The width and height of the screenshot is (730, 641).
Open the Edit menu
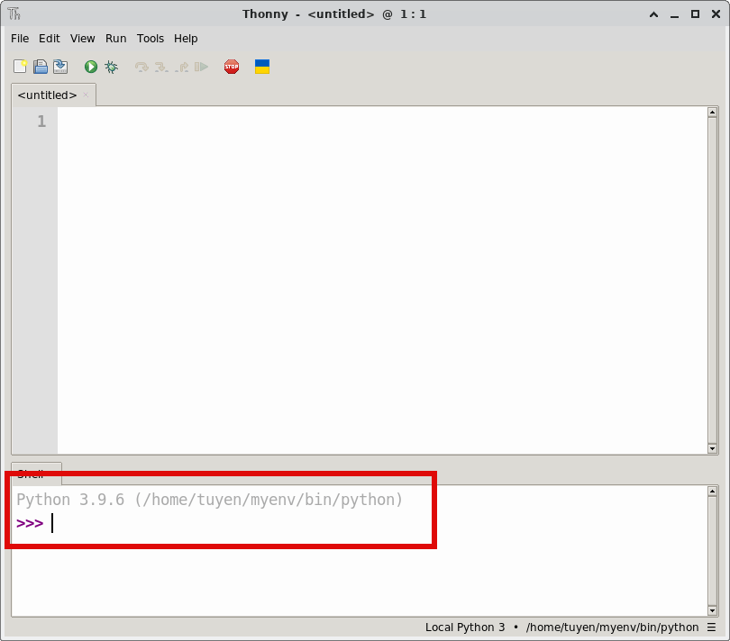(x=50, y=39)
